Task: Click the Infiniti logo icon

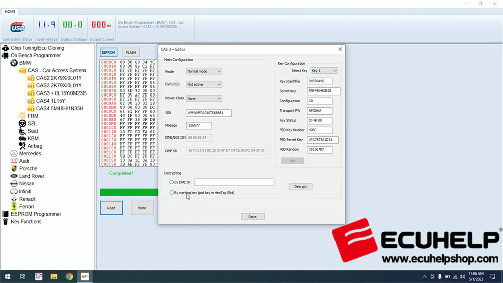Action: coord(14,192)
